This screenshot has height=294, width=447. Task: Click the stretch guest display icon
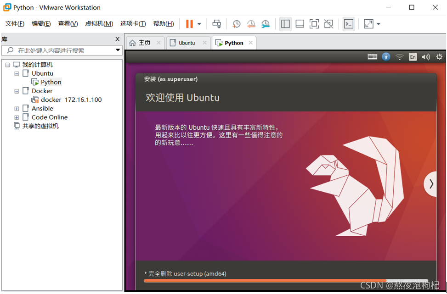click(368, 24)
